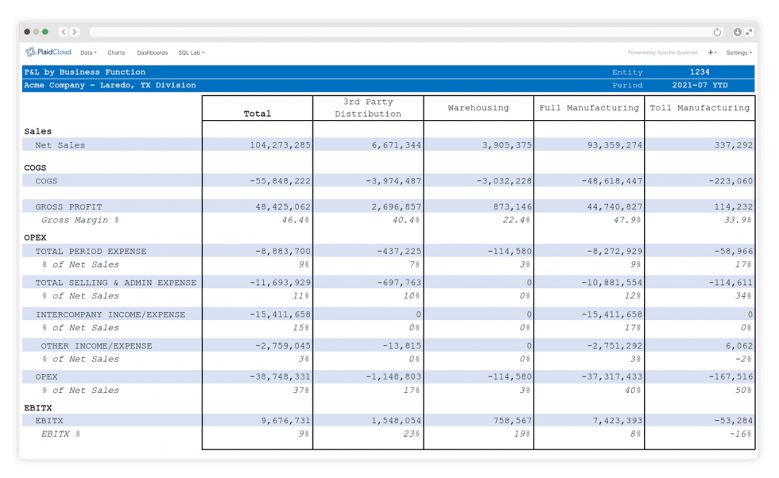779x478 pixels.
Task: Click the PlaidCloud logo
Action: click(x=48, y=52)
